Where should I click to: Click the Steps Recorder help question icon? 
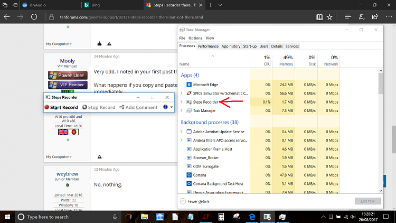165,107
